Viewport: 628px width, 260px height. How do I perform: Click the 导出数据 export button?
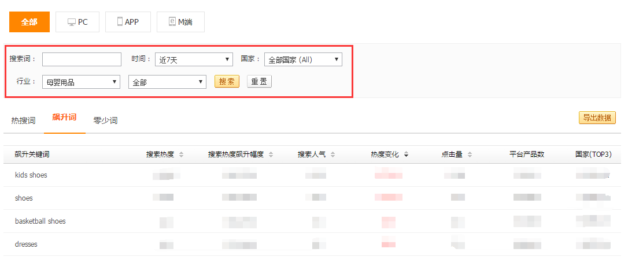click(x=597, y=118)
